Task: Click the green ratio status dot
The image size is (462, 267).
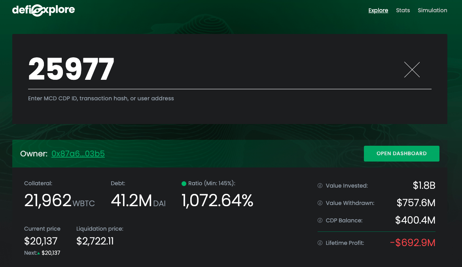Action: (184, 183)
